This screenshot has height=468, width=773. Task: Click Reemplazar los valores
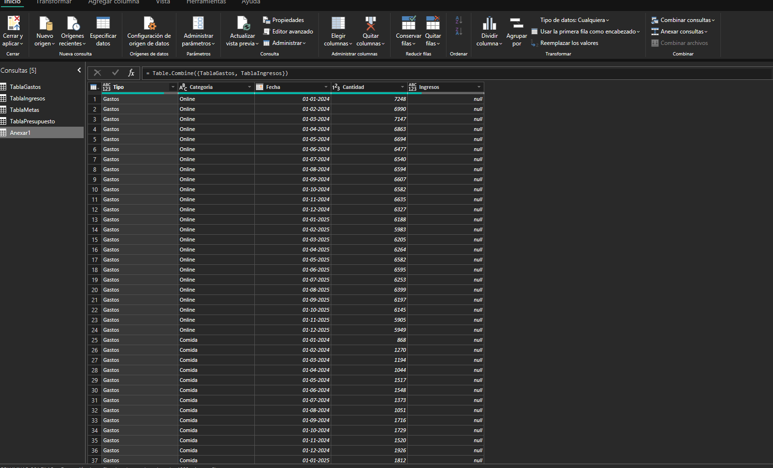[569, 43]
